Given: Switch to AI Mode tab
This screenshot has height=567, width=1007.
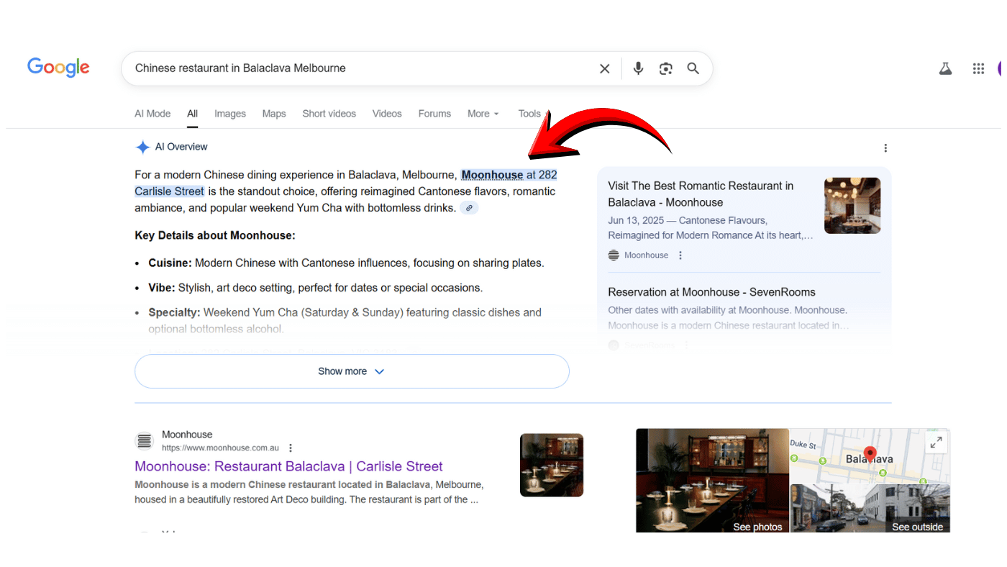Looking at the screenshot, I should click(152, 114).
